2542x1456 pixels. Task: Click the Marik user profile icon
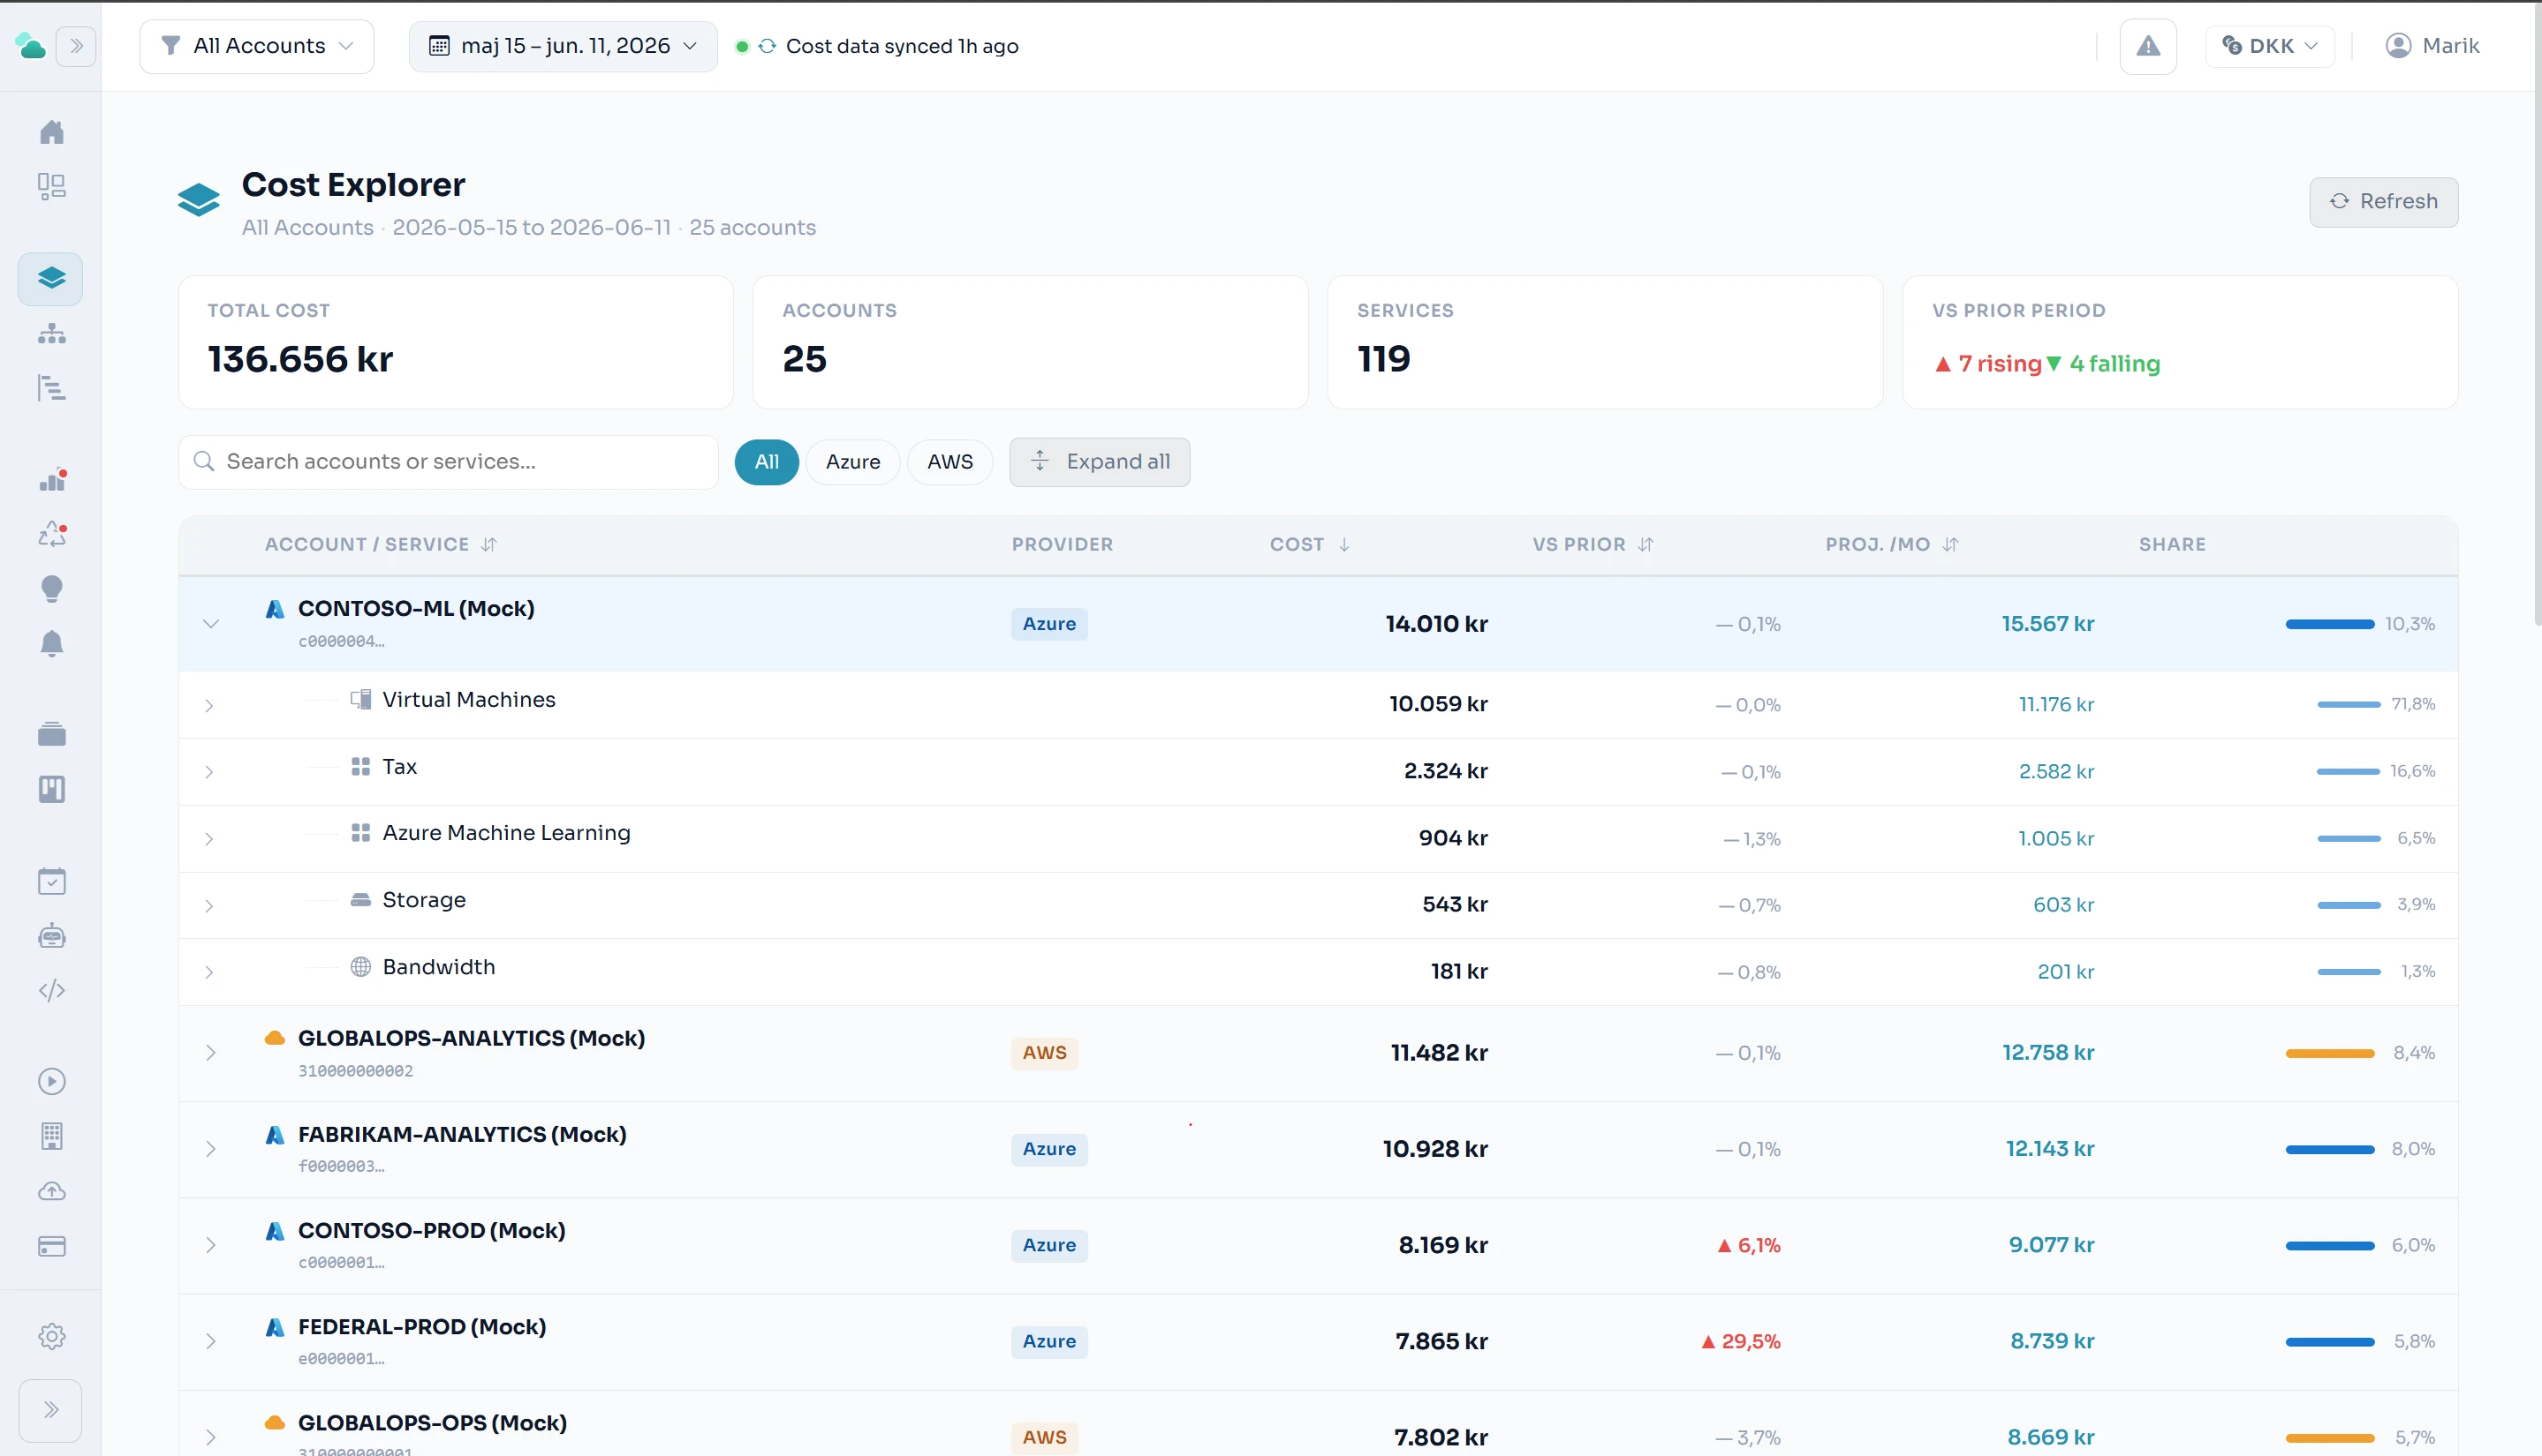click(x=2398, y=46)
